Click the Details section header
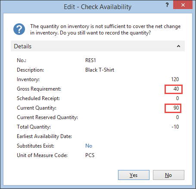This screenshot has width=196, height=189. click(98, 46)
